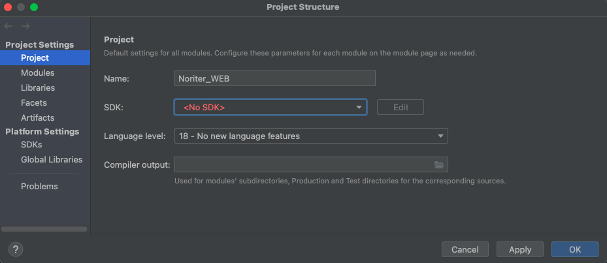Click the Apply button
This screenshot has height=263, width=607.
click(x=520, y=249)
